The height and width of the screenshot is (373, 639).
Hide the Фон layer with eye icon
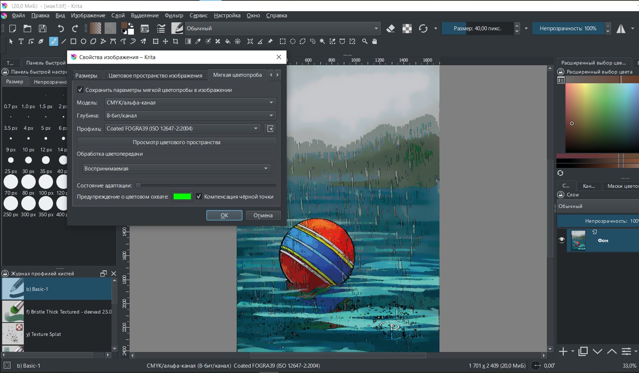click(x=561, y=240)
